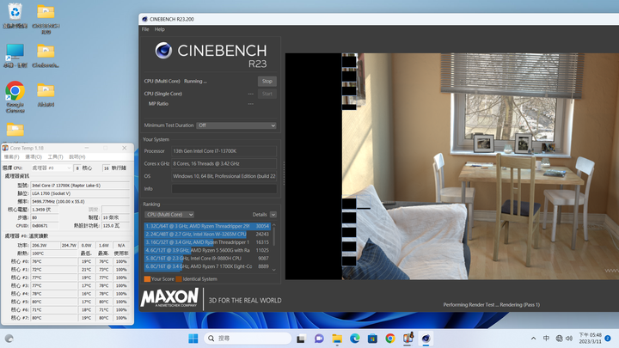619x348 pixels.
Task: Open network settings from system tray
Action: coord(559,339)
